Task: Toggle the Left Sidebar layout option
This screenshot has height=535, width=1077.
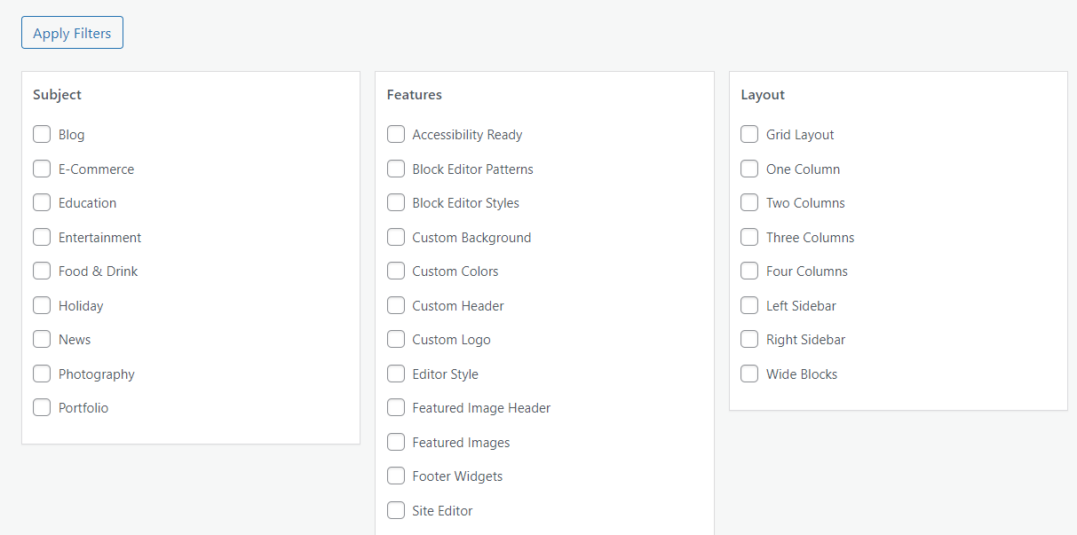Action: point(749,305)
